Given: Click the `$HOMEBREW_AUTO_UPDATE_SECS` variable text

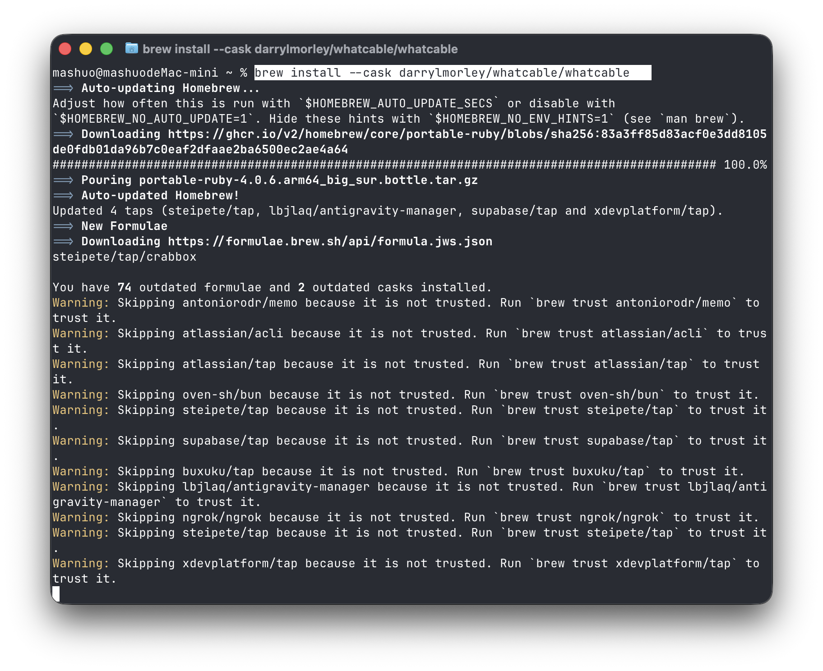Looking at the screenshot, I should pos(399,103).
